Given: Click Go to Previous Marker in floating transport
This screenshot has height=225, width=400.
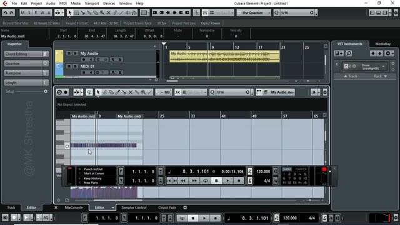Looking at the screenshot, I should 169,181.
